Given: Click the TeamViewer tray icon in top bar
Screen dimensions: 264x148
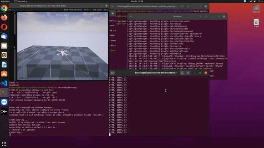Looking at the screenshot, I should pos(245,1).
